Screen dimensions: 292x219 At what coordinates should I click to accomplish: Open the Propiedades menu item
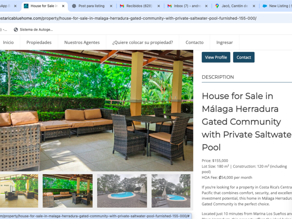(x=39, y=42)
